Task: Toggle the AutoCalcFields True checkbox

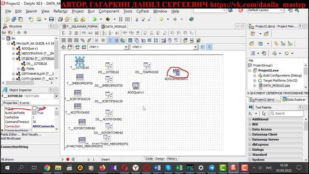Action: pyautogui.click(x=34, y=113)
